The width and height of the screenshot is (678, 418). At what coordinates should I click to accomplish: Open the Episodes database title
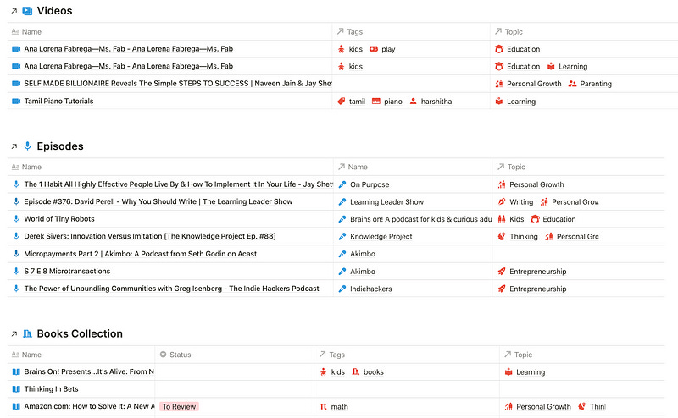click(x=60, y=146)
